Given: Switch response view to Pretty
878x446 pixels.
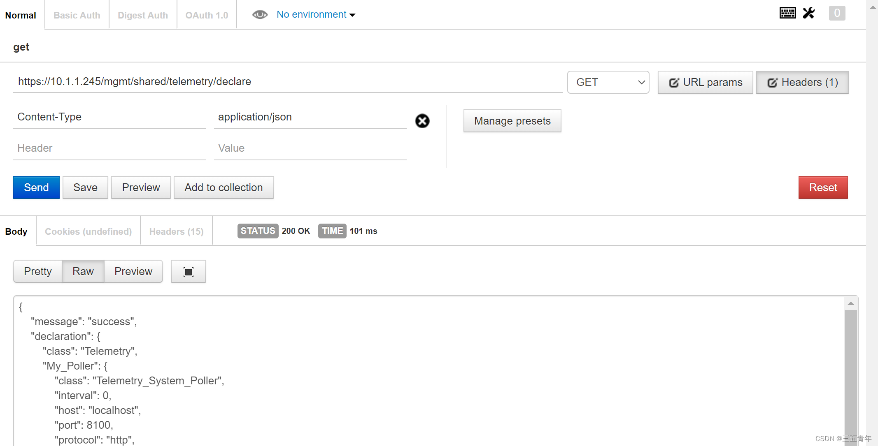Looking at the screenshot, I should point(37,271).
